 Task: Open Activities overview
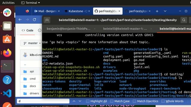tap(8, 3)
